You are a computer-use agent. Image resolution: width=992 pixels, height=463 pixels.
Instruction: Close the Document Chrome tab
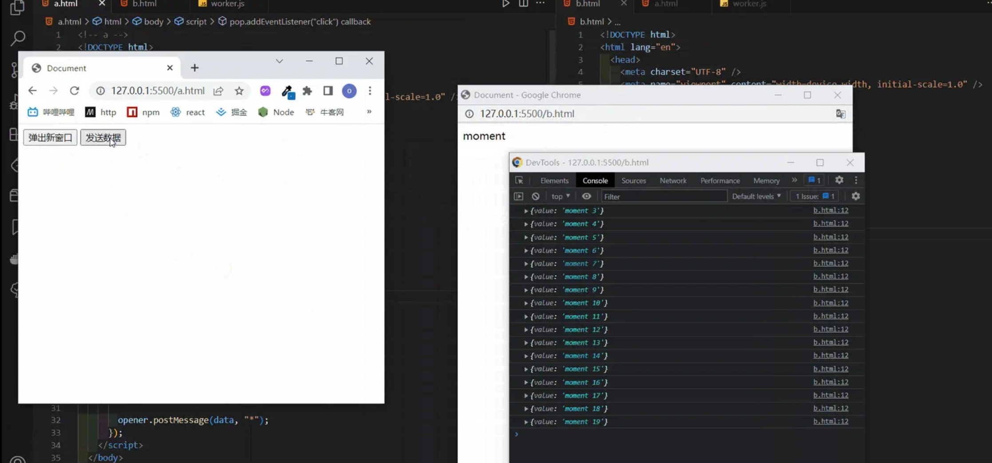pyautogui.click(x=170, y=68)
